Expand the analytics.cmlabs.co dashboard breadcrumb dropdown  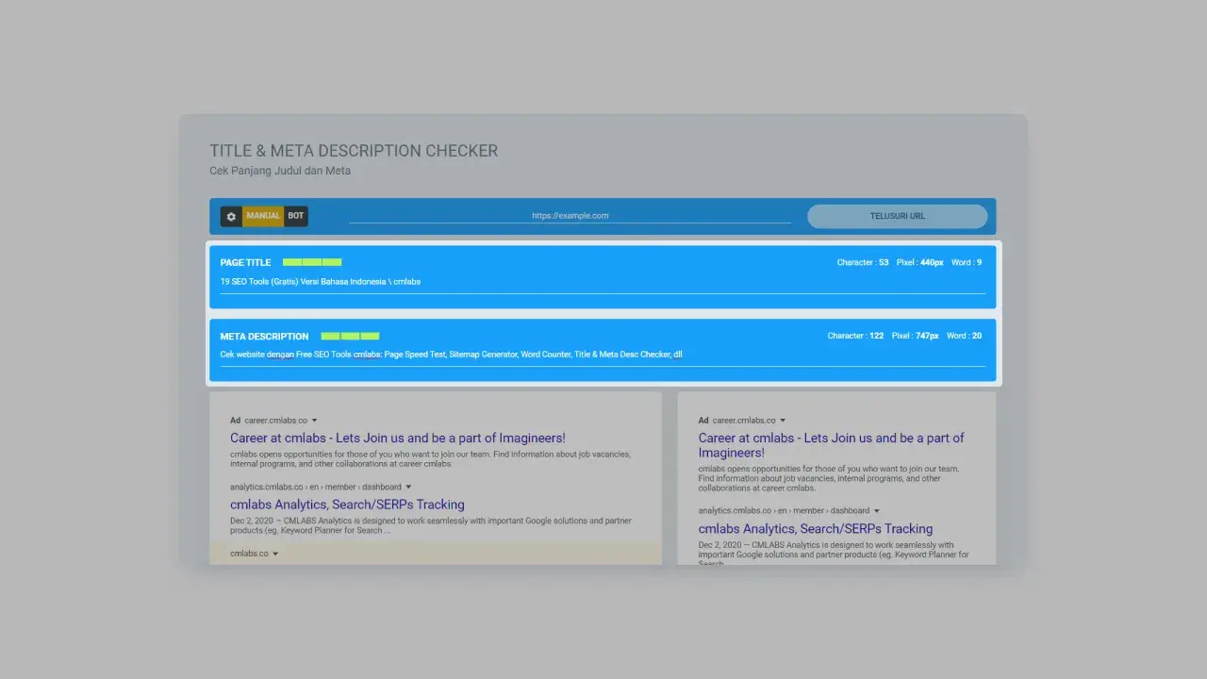coord(409,487)
